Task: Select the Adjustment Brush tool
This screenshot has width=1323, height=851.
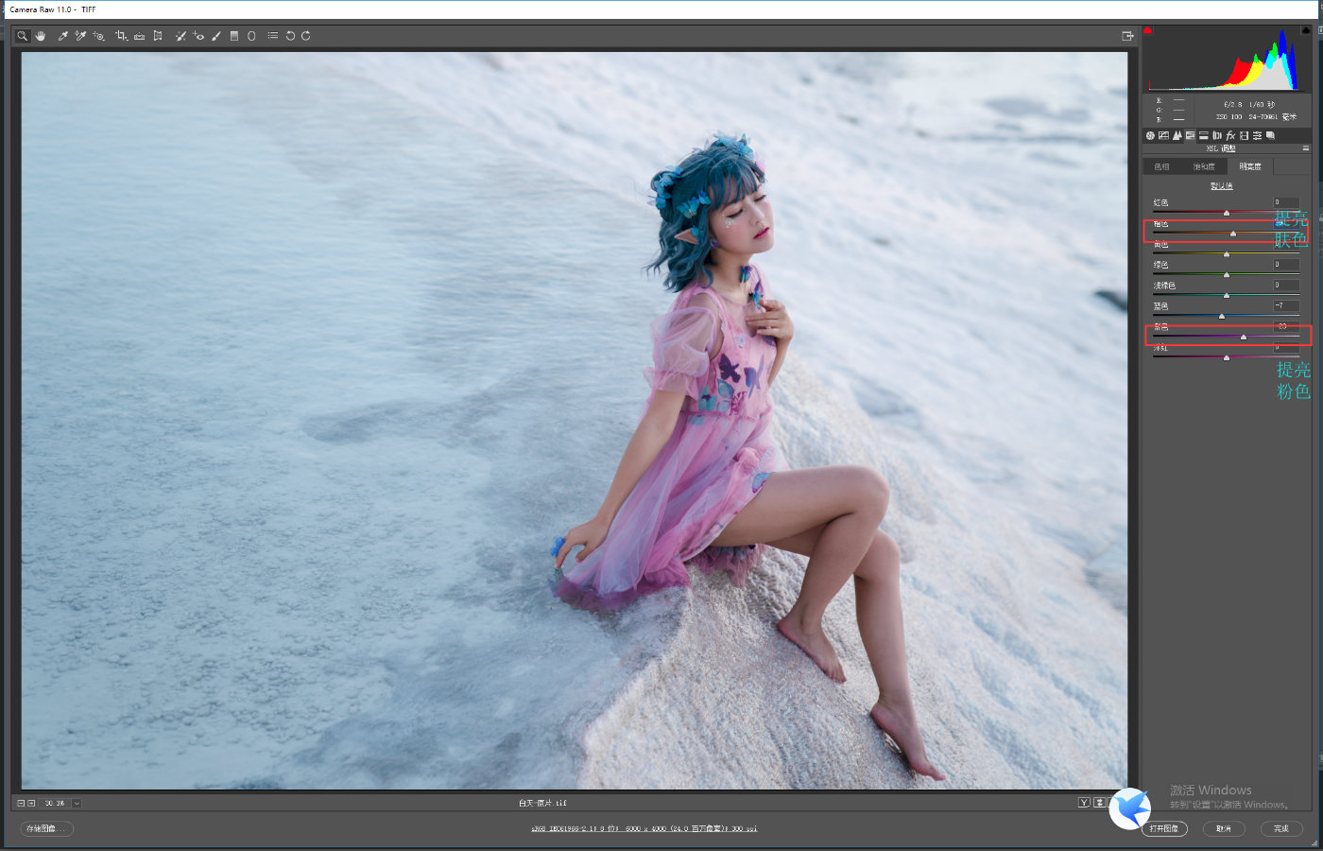Action: point(216,36)
